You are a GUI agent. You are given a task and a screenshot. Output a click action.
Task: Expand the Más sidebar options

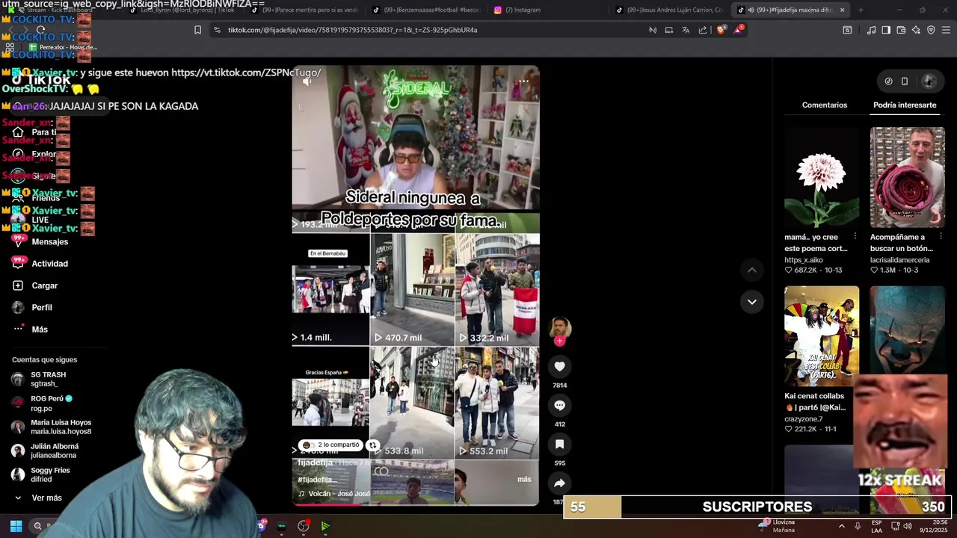click(30, 330)
